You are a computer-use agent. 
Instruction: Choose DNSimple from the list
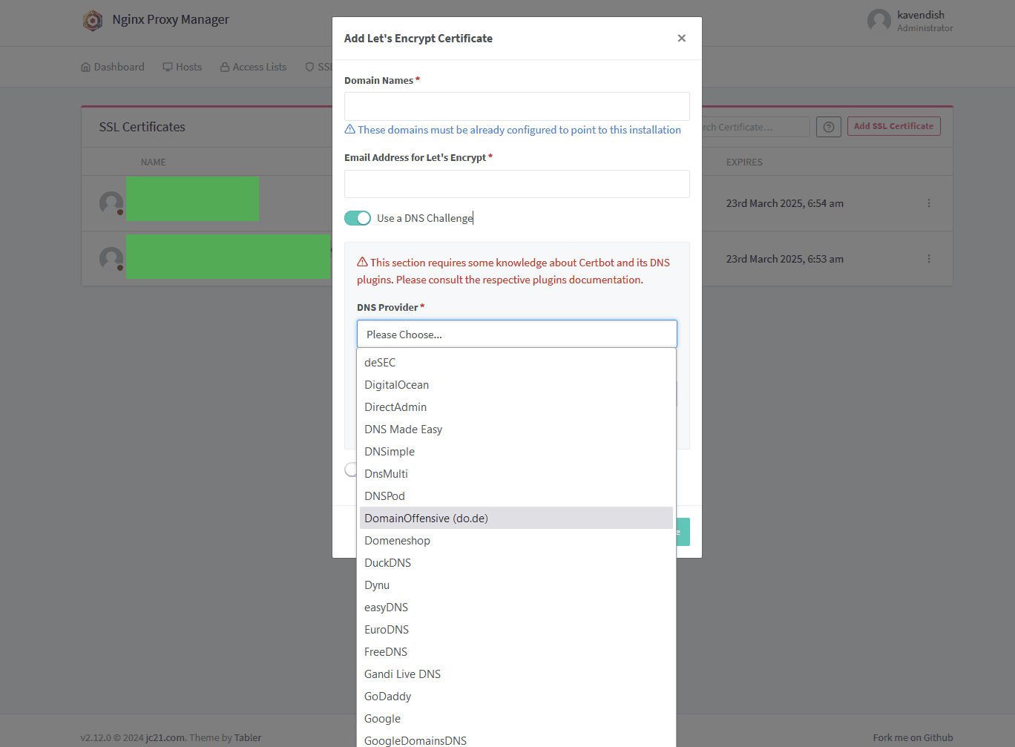coord(516,452)
